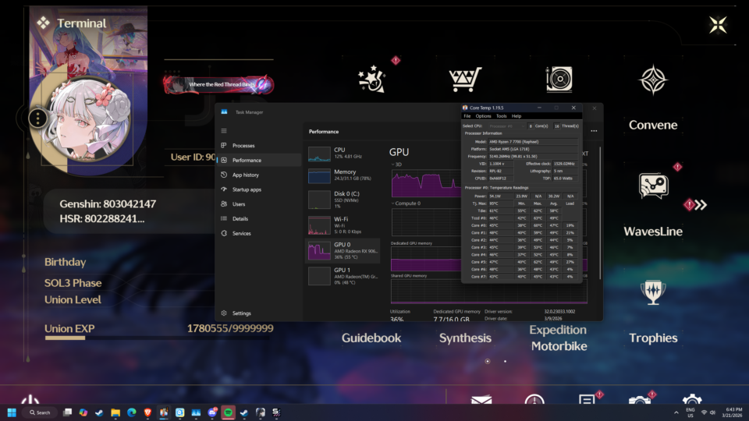The height and width of the screenshot is (421, 749).
Task: Close the Terminal menu with the X-star icon
Action: tap(718, 24)
